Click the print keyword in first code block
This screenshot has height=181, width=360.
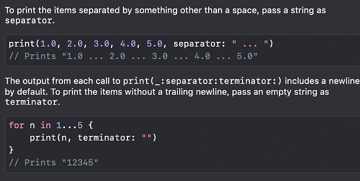[x=22, y=44]
